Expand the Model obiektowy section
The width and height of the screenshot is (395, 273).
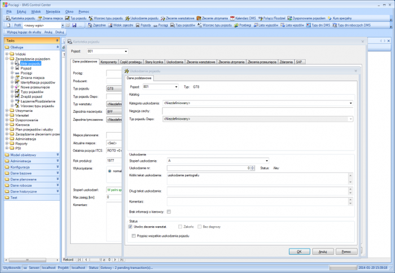(x=58, y=155)
